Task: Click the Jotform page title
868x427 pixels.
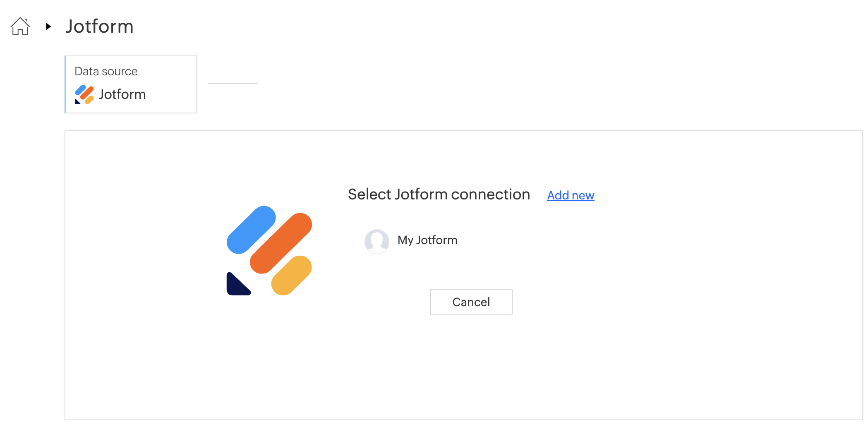Action: pyautogui.click(x=99, y=26)
